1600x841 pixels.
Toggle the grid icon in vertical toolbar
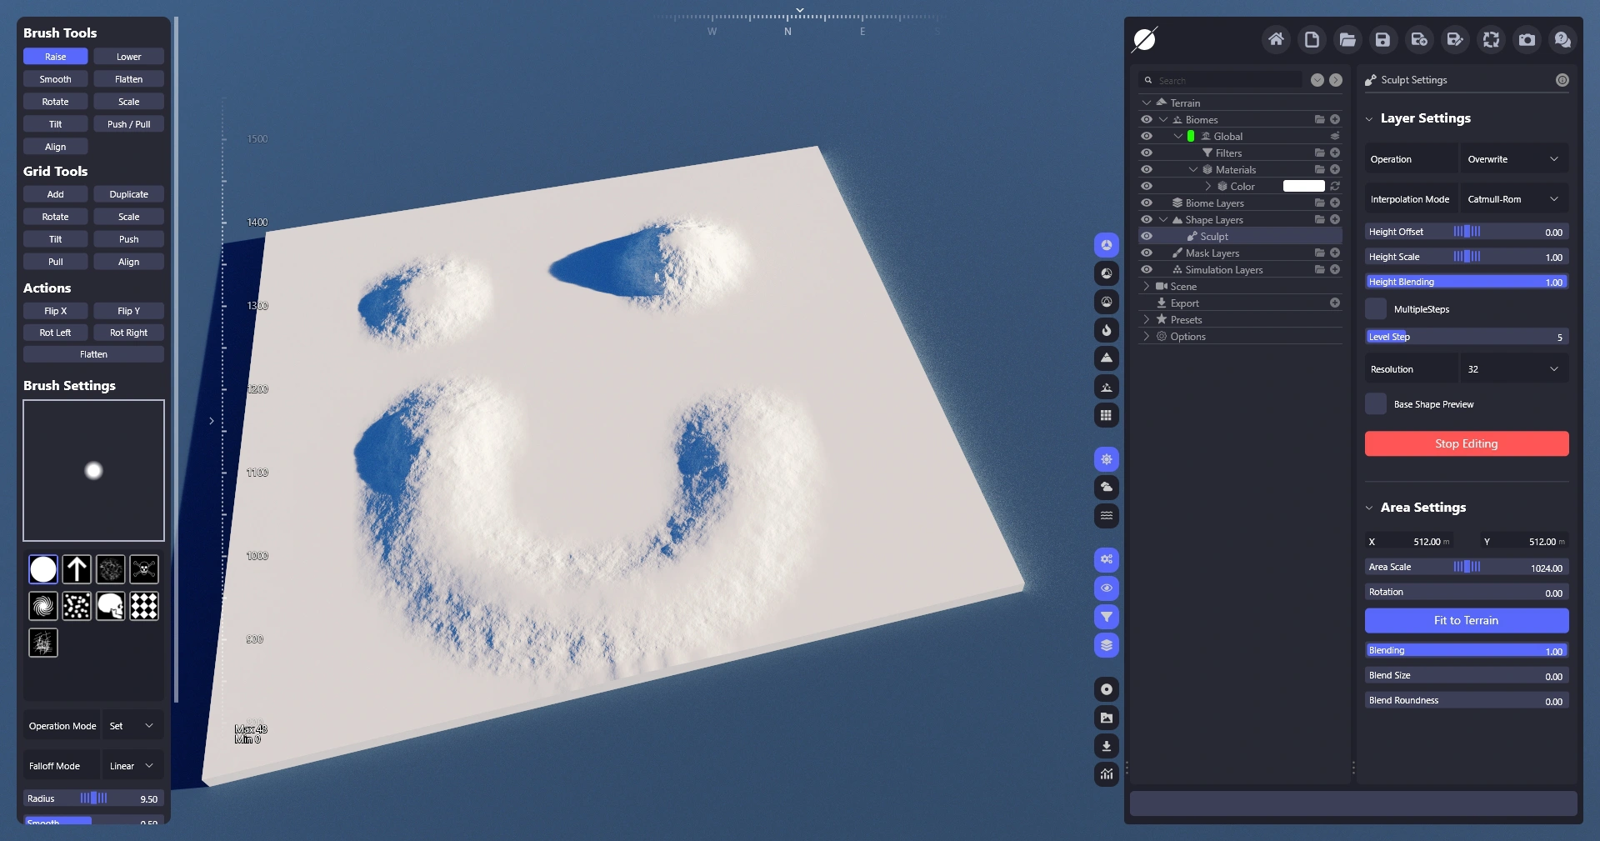[1107, 415]
